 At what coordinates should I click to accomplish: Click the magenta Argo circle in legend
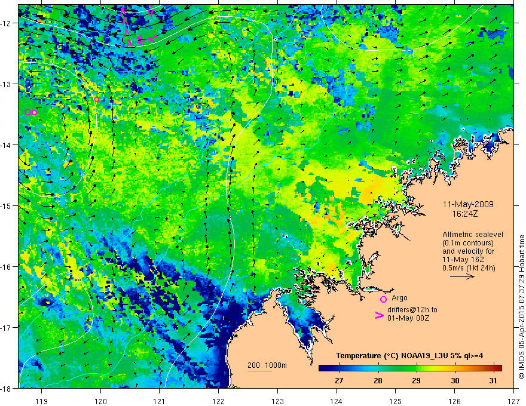(383, 299)
